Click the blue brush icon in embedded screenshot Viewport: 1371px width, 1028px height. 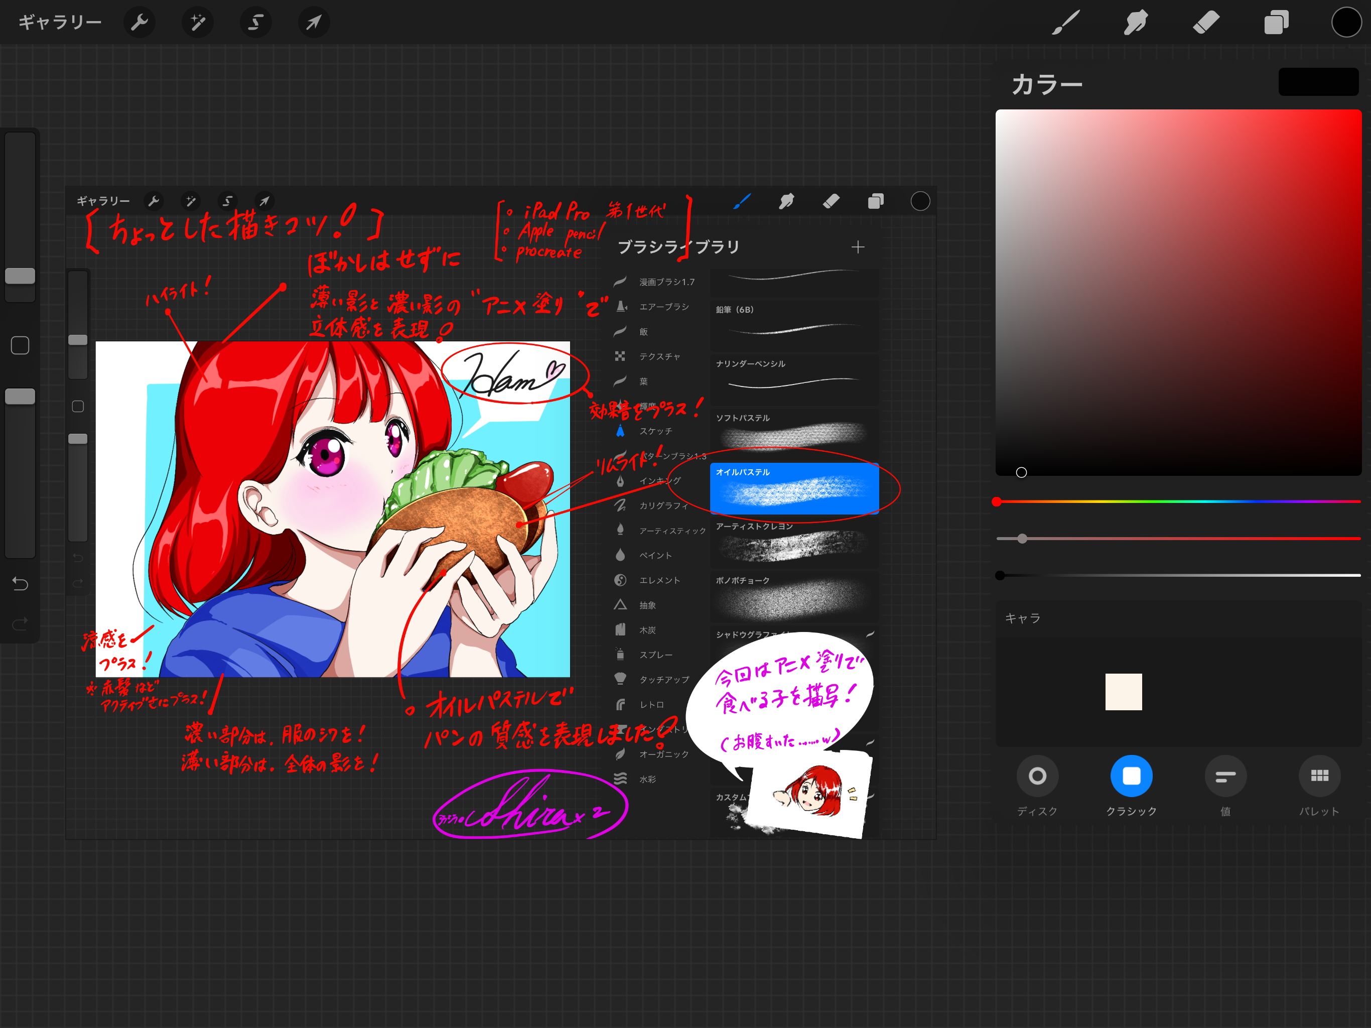742,201
